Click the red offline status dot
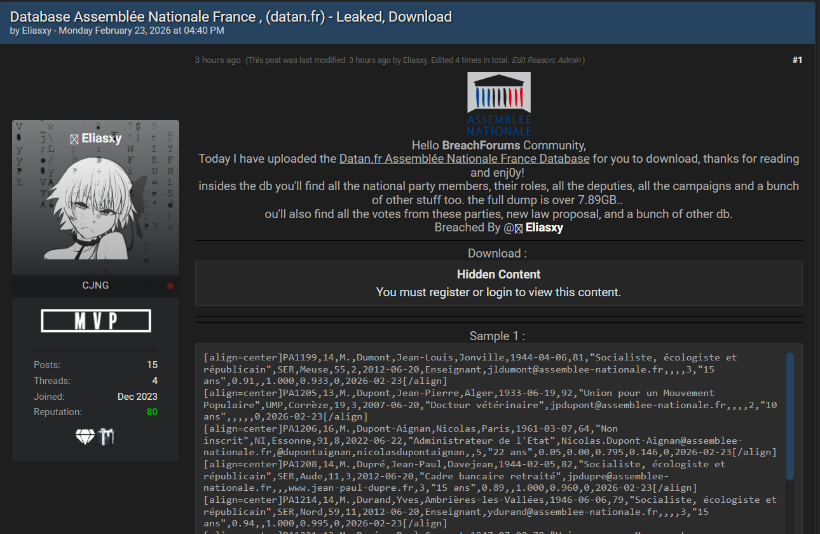Viewport: 820px width, 534px height. (x=170, y=286)
